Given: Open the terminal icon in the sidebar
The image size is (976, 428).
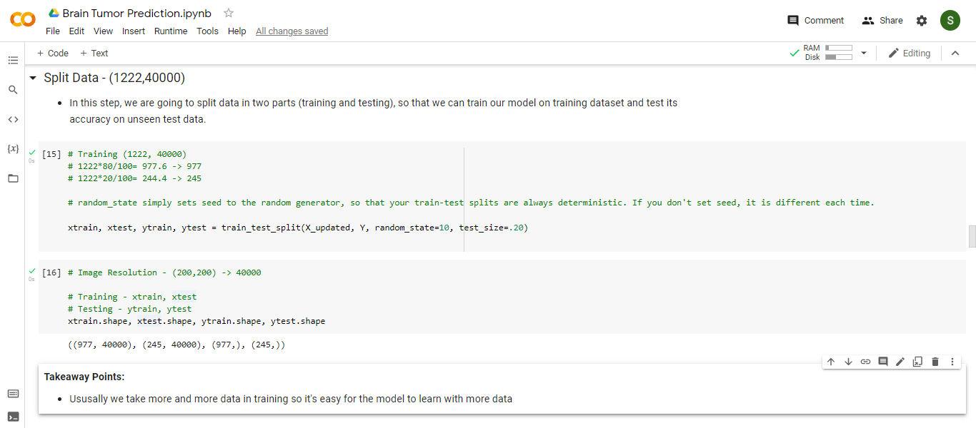Looking at the screenshot, I should click(x=13, y=417).
